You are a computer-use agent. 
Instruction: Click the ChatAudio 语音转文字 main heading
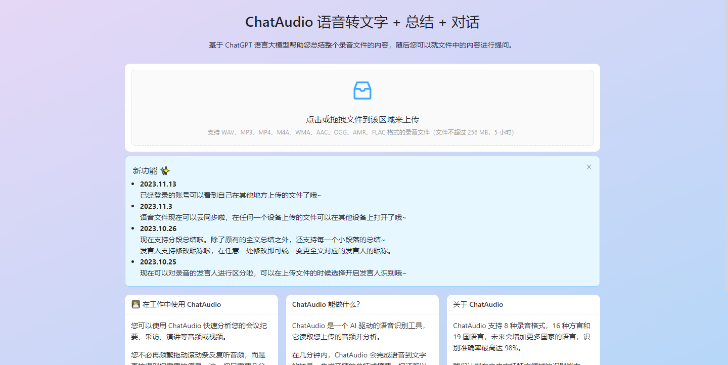pos(362,22)
